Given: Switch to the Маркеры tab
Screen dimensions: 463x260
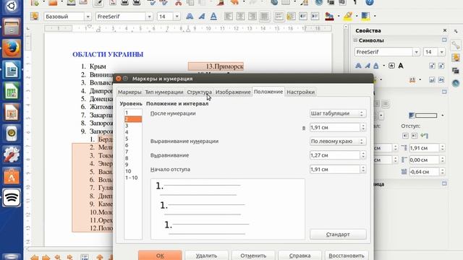Looking at the screenshot, I should click(x=129, y=92).
